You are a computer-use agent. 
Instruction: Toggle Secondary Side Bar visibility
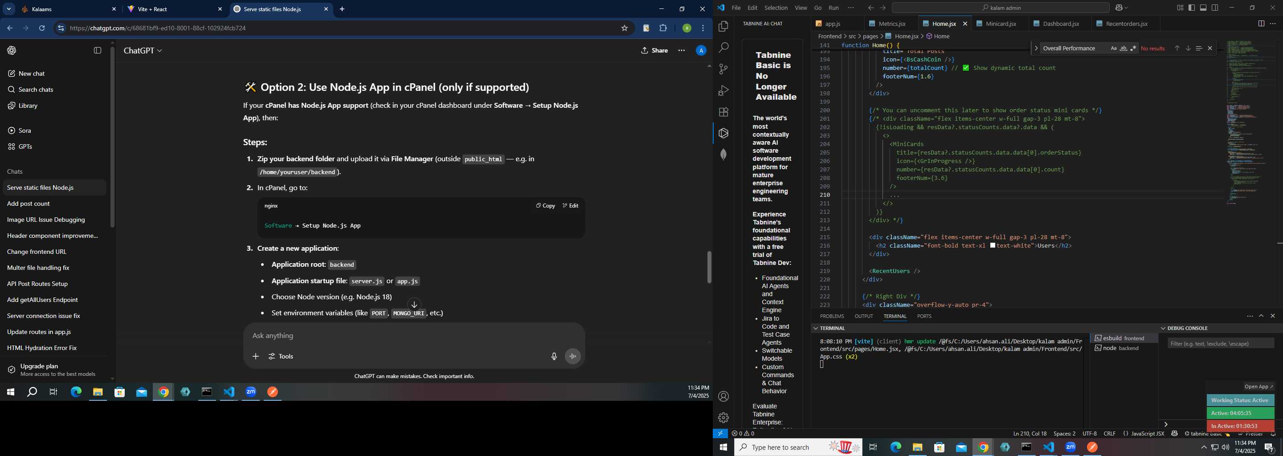click(1215, 8)
